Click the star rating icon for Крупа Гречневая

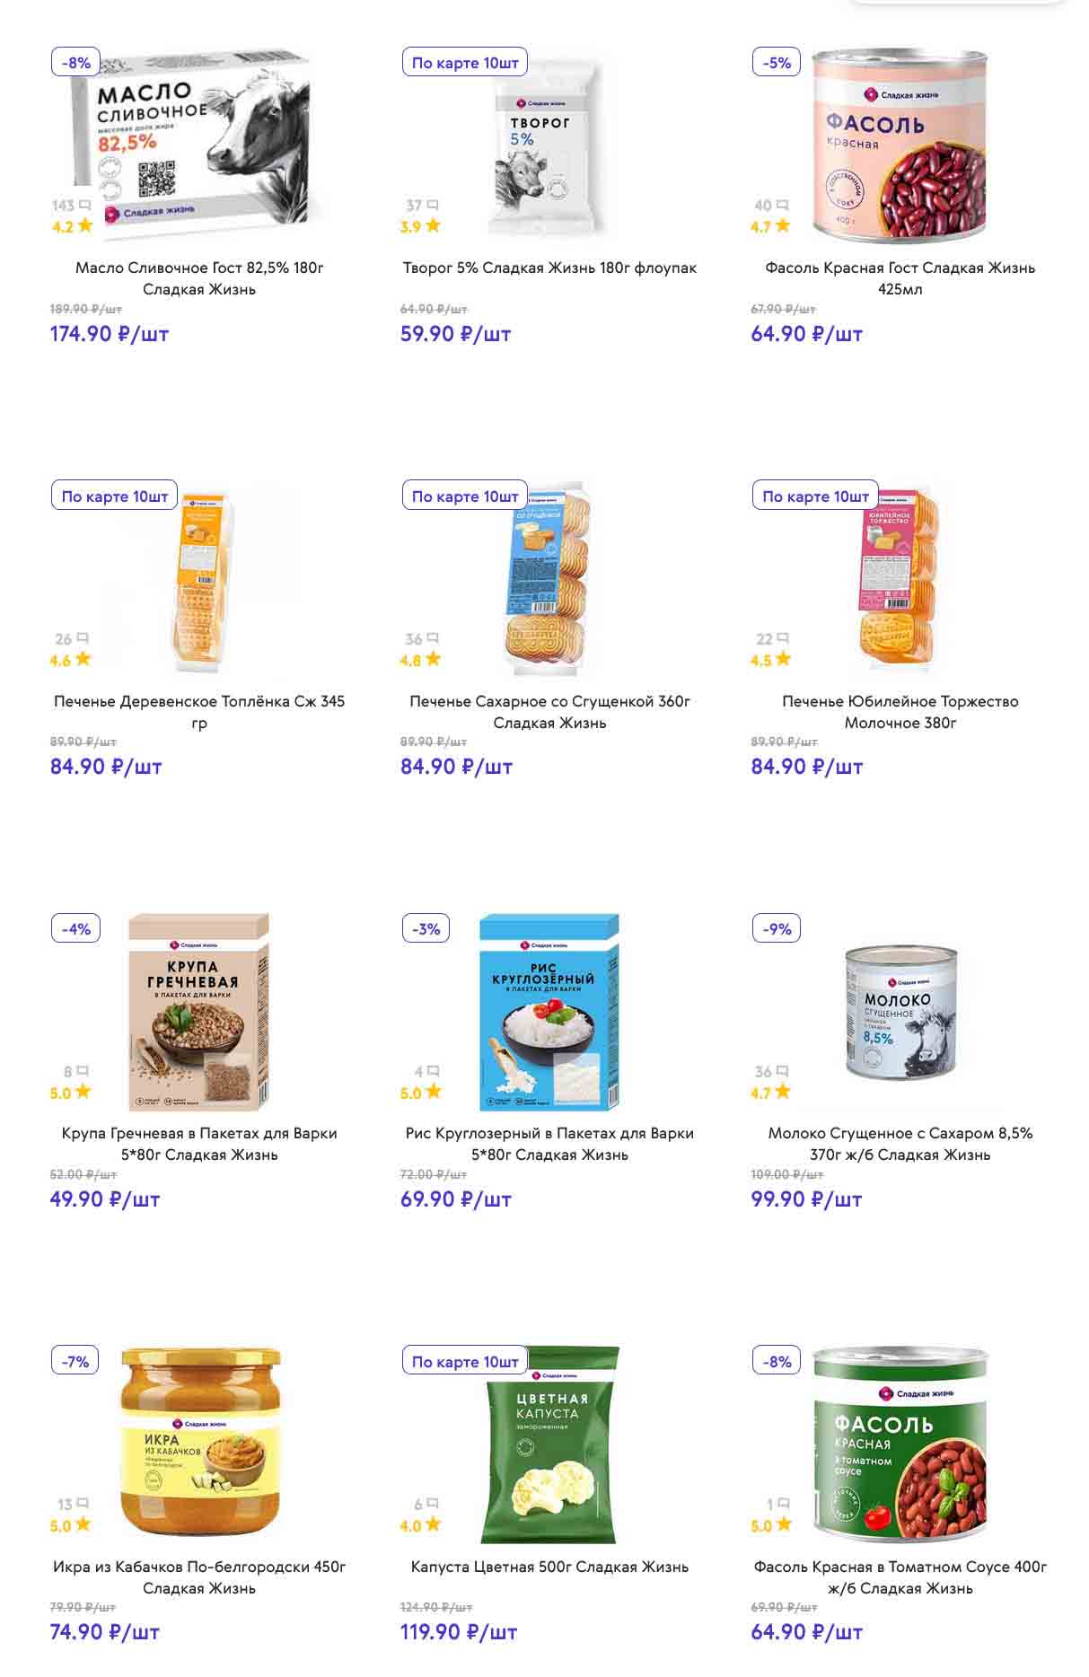point(83,1092)
